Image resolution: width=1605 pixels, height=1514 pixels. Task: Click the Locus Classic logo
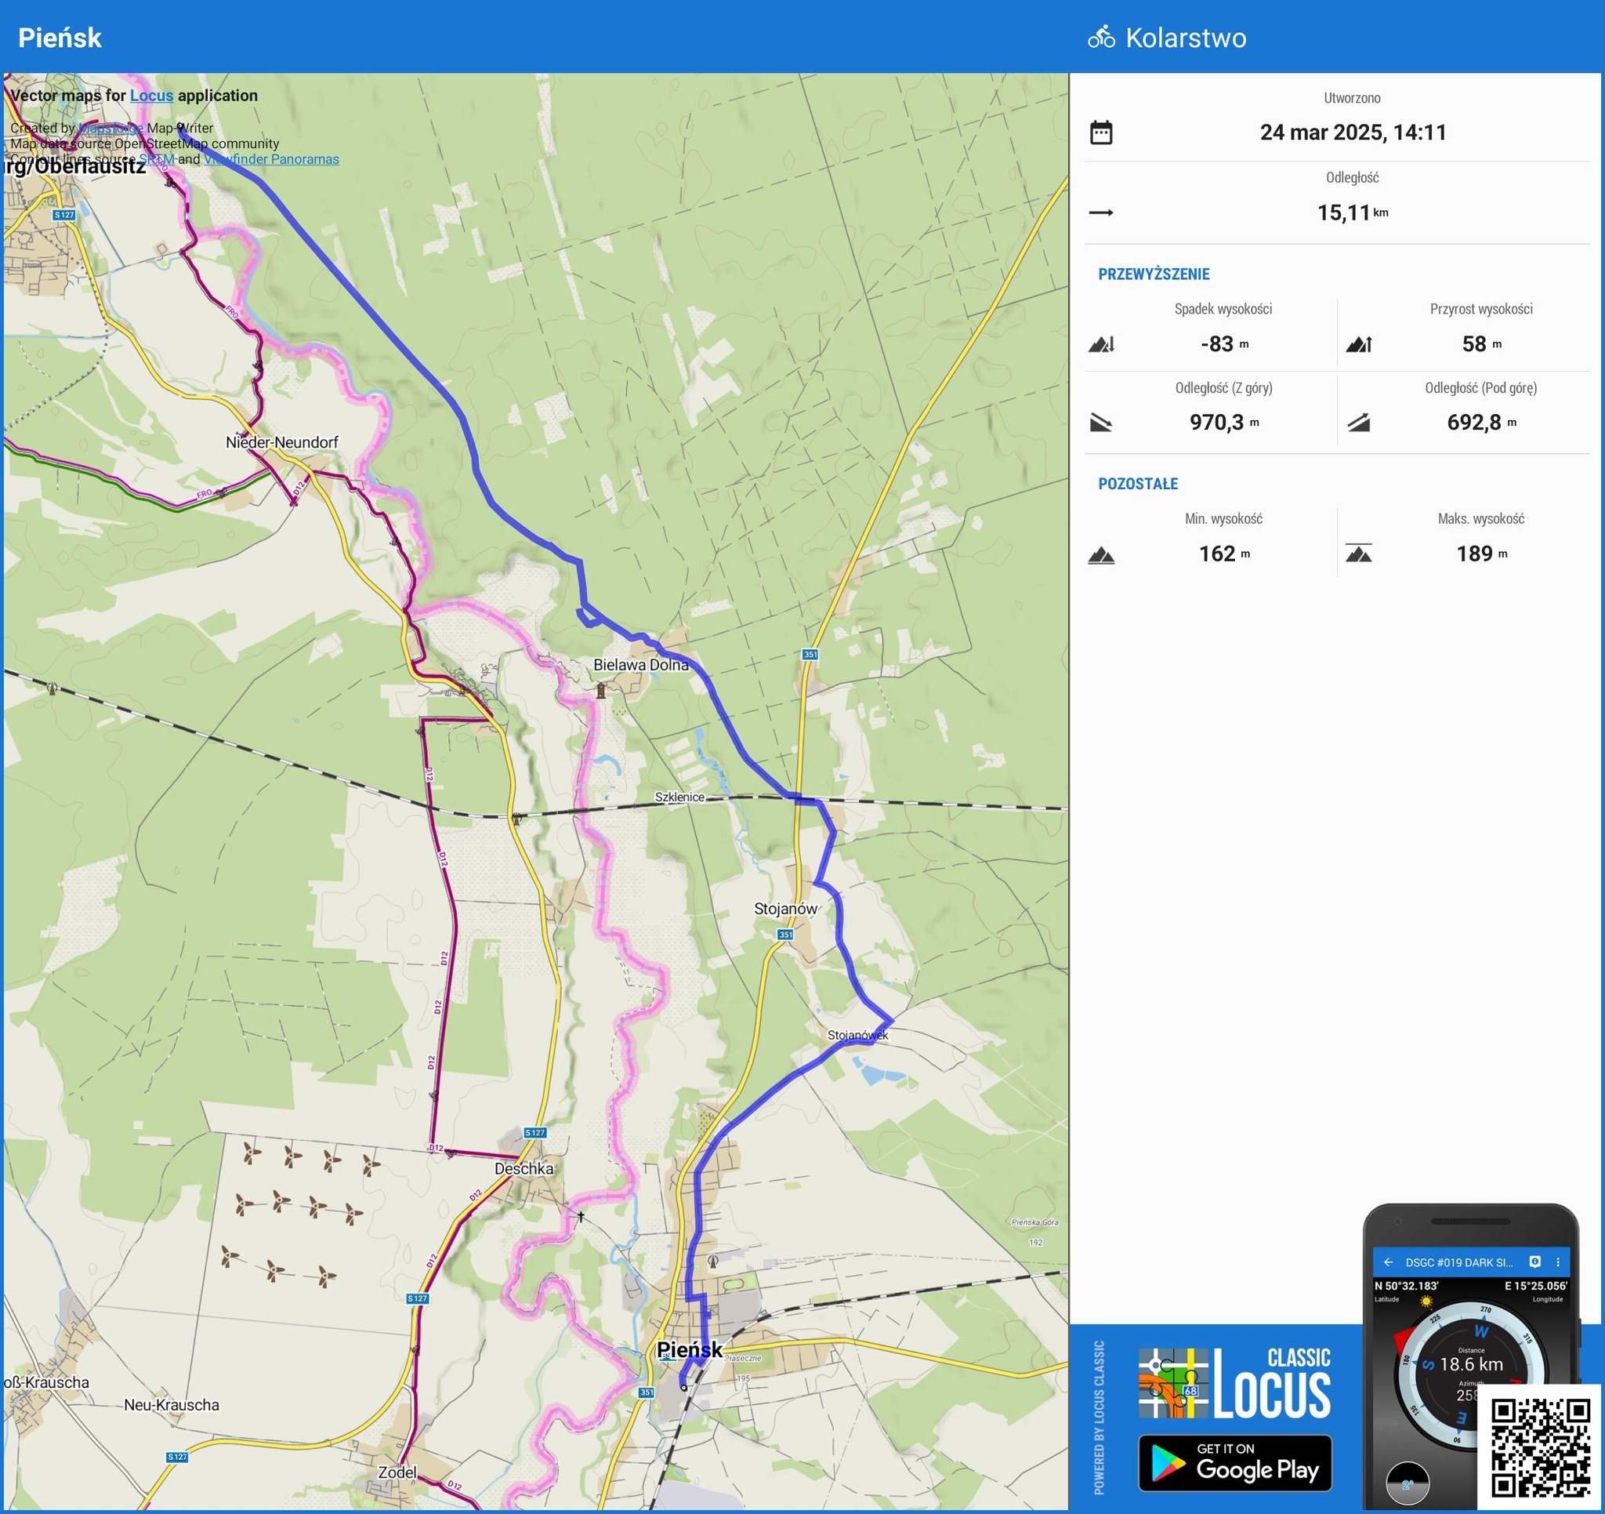click(x=1234, y=1384)
